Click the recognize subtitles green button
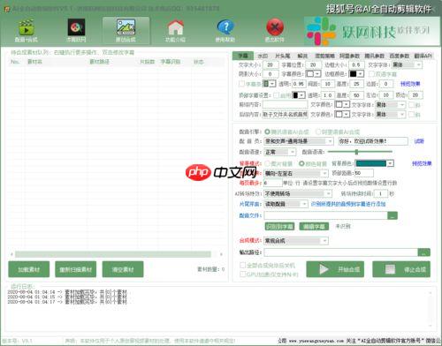The width and height of the screenshot is (442, 346). 280,226
